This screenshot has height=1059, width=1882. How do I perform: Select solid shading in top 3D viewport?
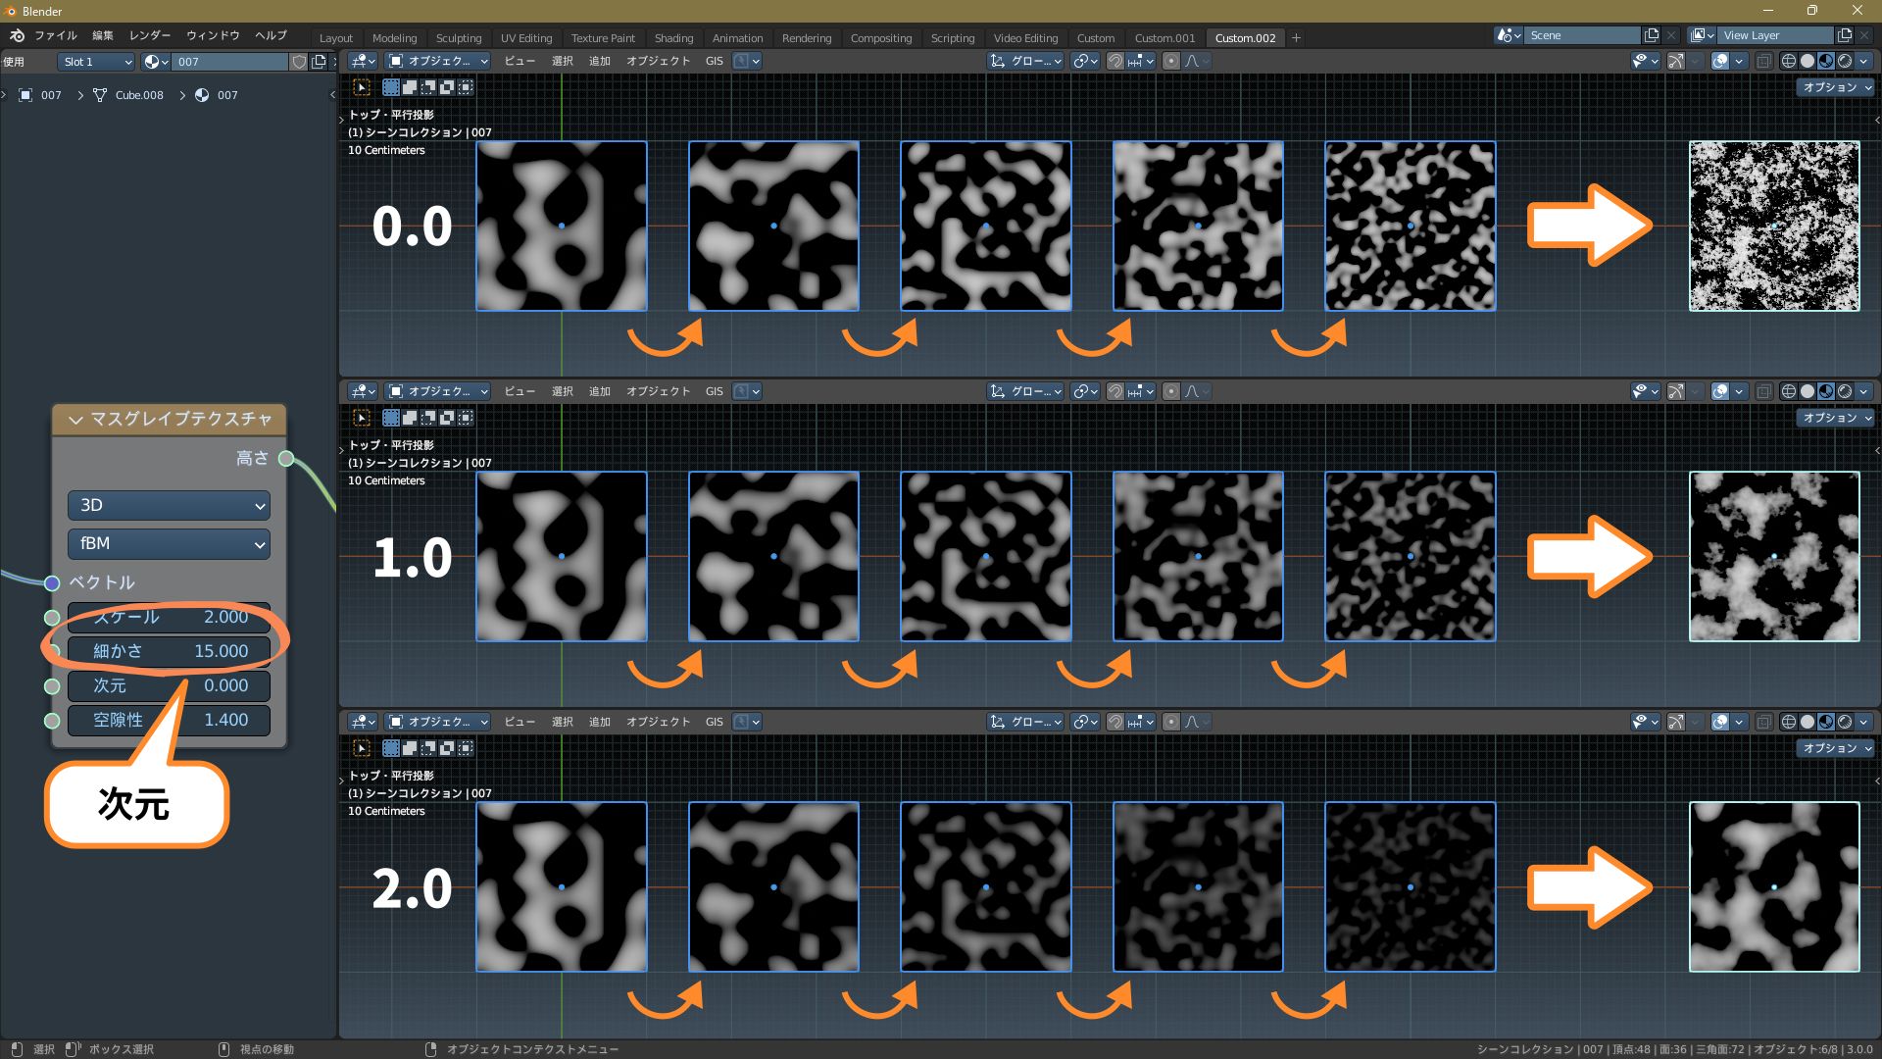pyautogui.click(x=1808, y=61)
